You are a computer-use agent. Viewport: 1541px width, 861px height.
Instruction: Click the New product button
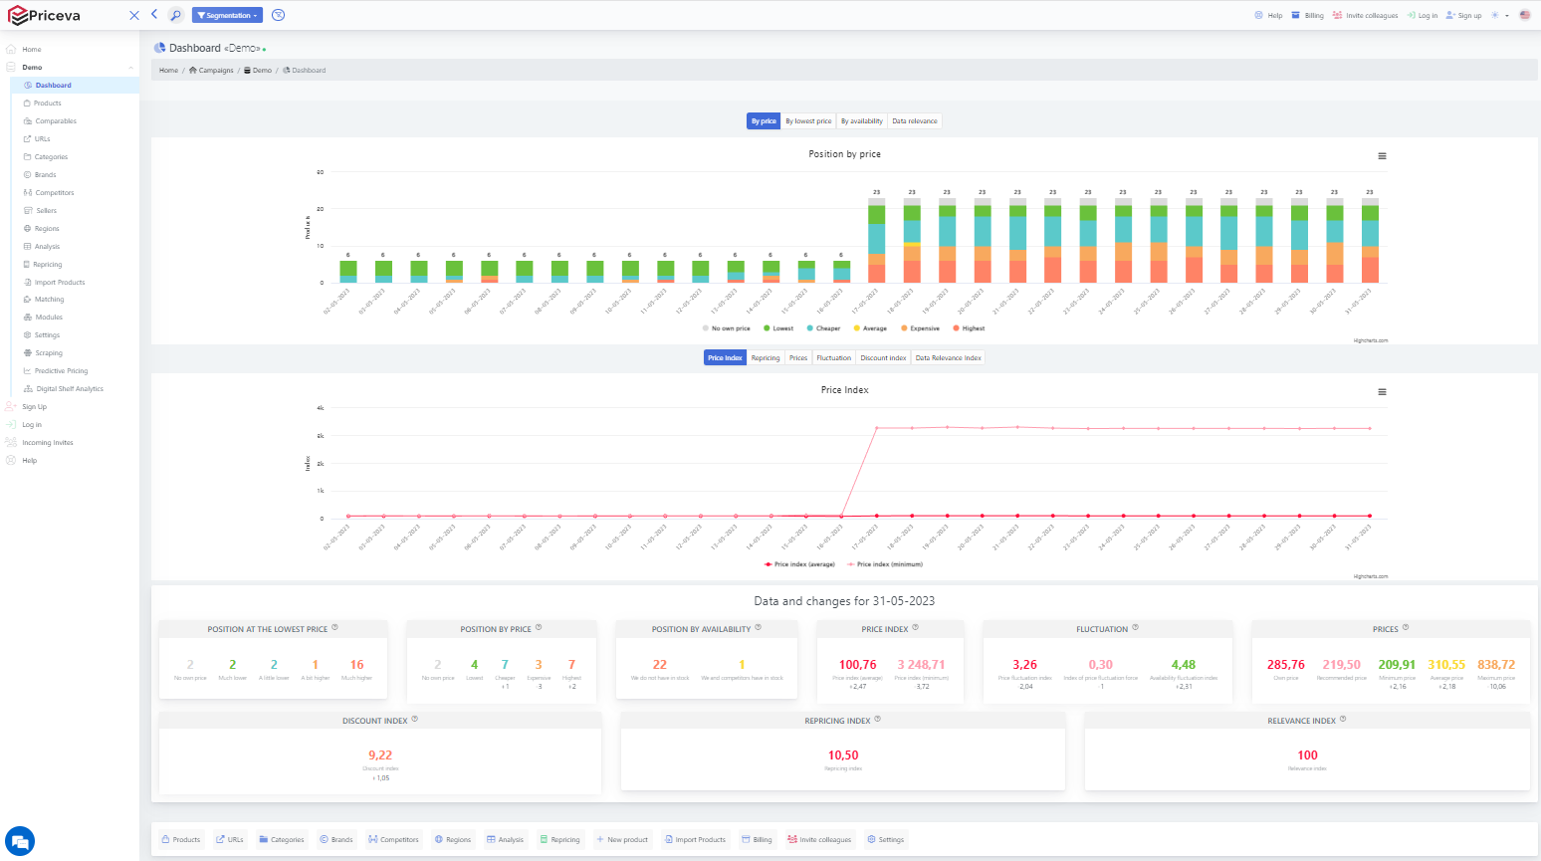click(622, 840)
